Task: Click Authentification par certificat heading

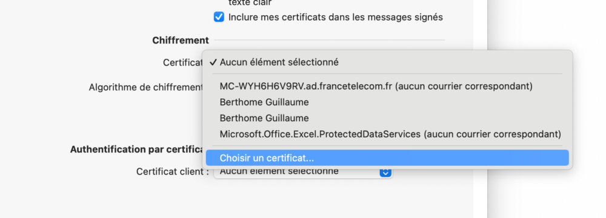Action: tap(137, 150)
